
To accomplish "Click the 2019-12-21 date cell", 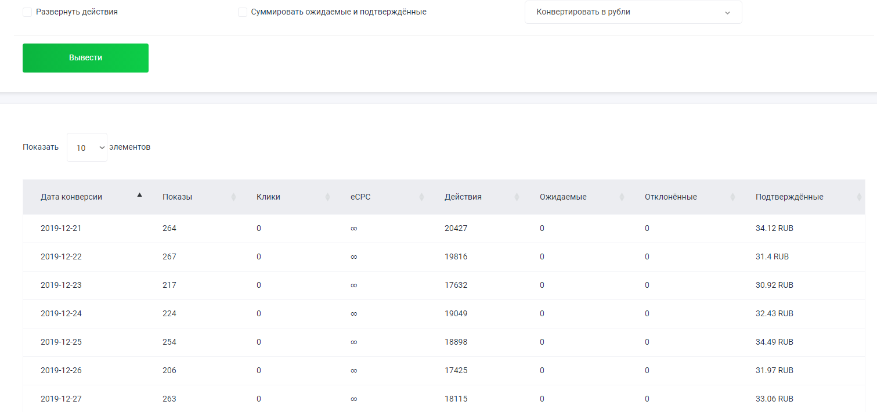I will [61, 229].
